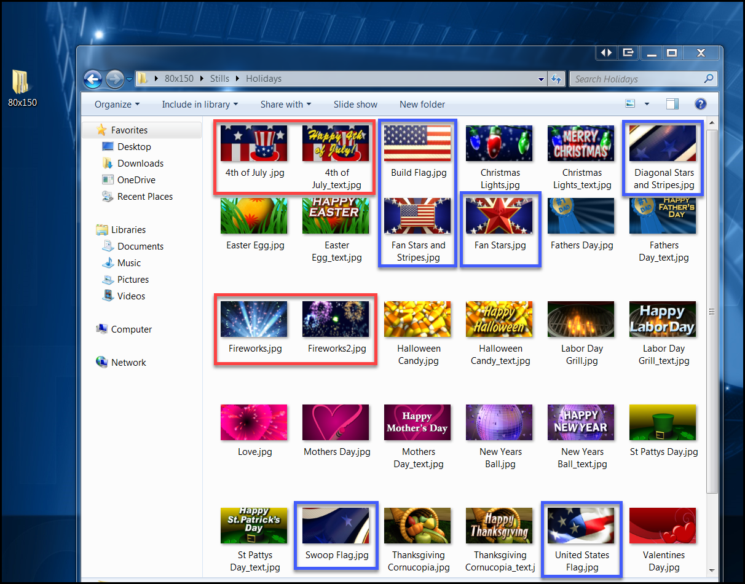Screen dimensions: 745x584
Task: Create a New folder
Action: point(422,105)
